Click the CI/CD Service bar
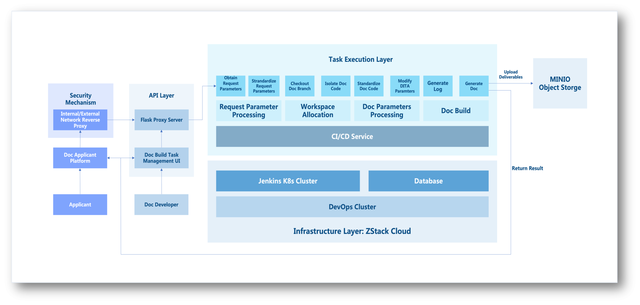Viewport: 640px width, 305px height. 352,136
